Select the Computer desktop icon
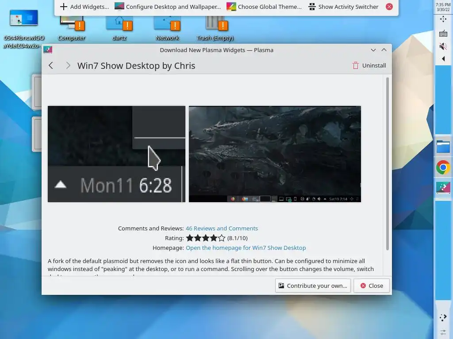The width and height of the screenshot is (453, 339). coord(71,29)
